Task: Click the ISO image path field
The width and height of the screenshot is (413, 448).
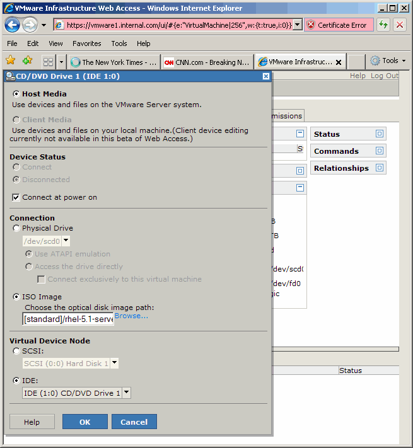Action: [x=68, y=319]
